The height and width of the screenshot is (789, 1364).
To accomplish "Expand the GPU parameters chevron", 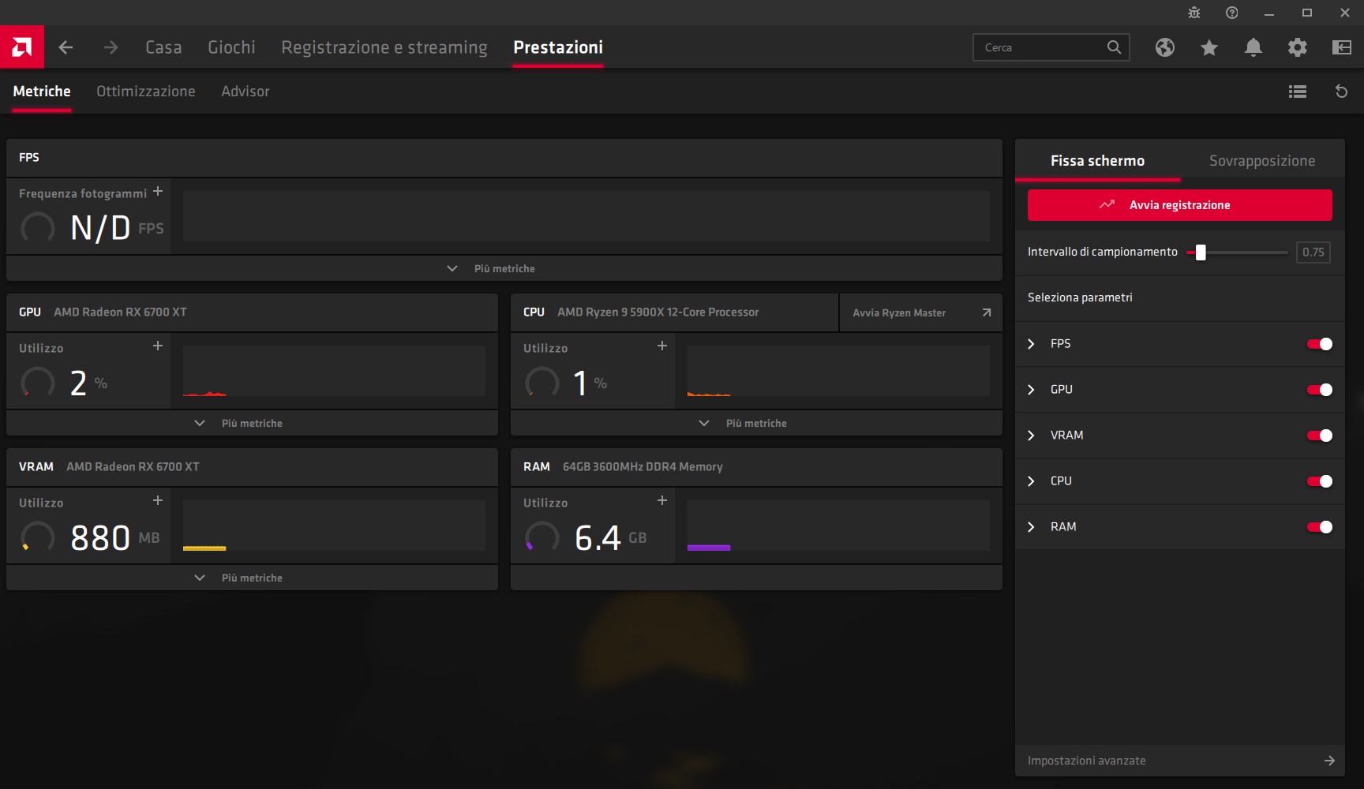I will click(x=1031, y=390).
